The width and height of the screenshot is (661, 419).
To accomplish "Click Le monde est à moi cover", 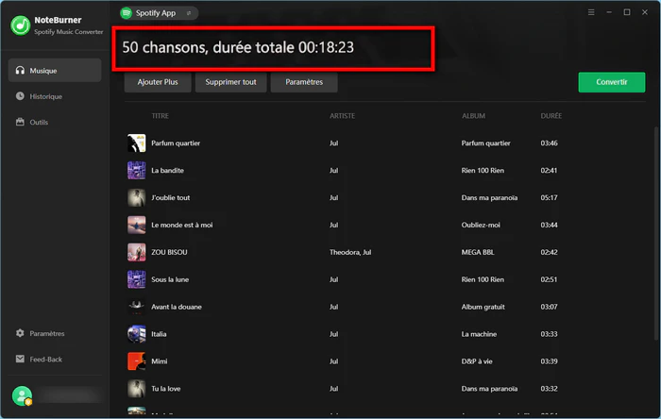I will pyautogui.click(x=137, y=225).
